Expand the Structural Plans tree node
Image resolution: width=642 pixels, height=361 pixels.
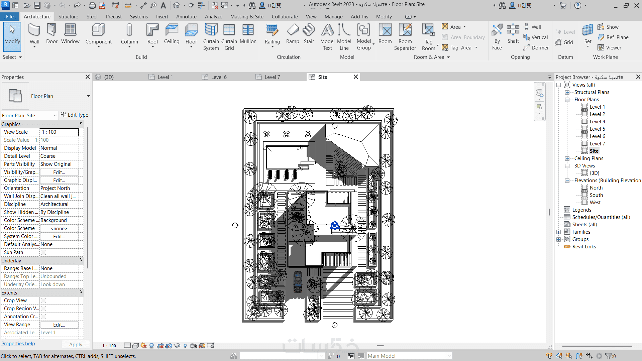tap(567, 92)
